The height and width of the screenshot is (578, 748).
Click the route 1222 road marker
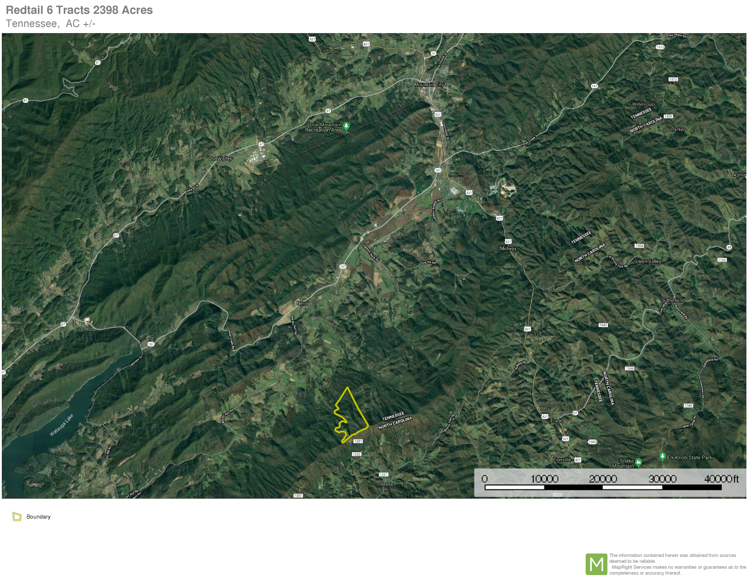click(356, 454)
